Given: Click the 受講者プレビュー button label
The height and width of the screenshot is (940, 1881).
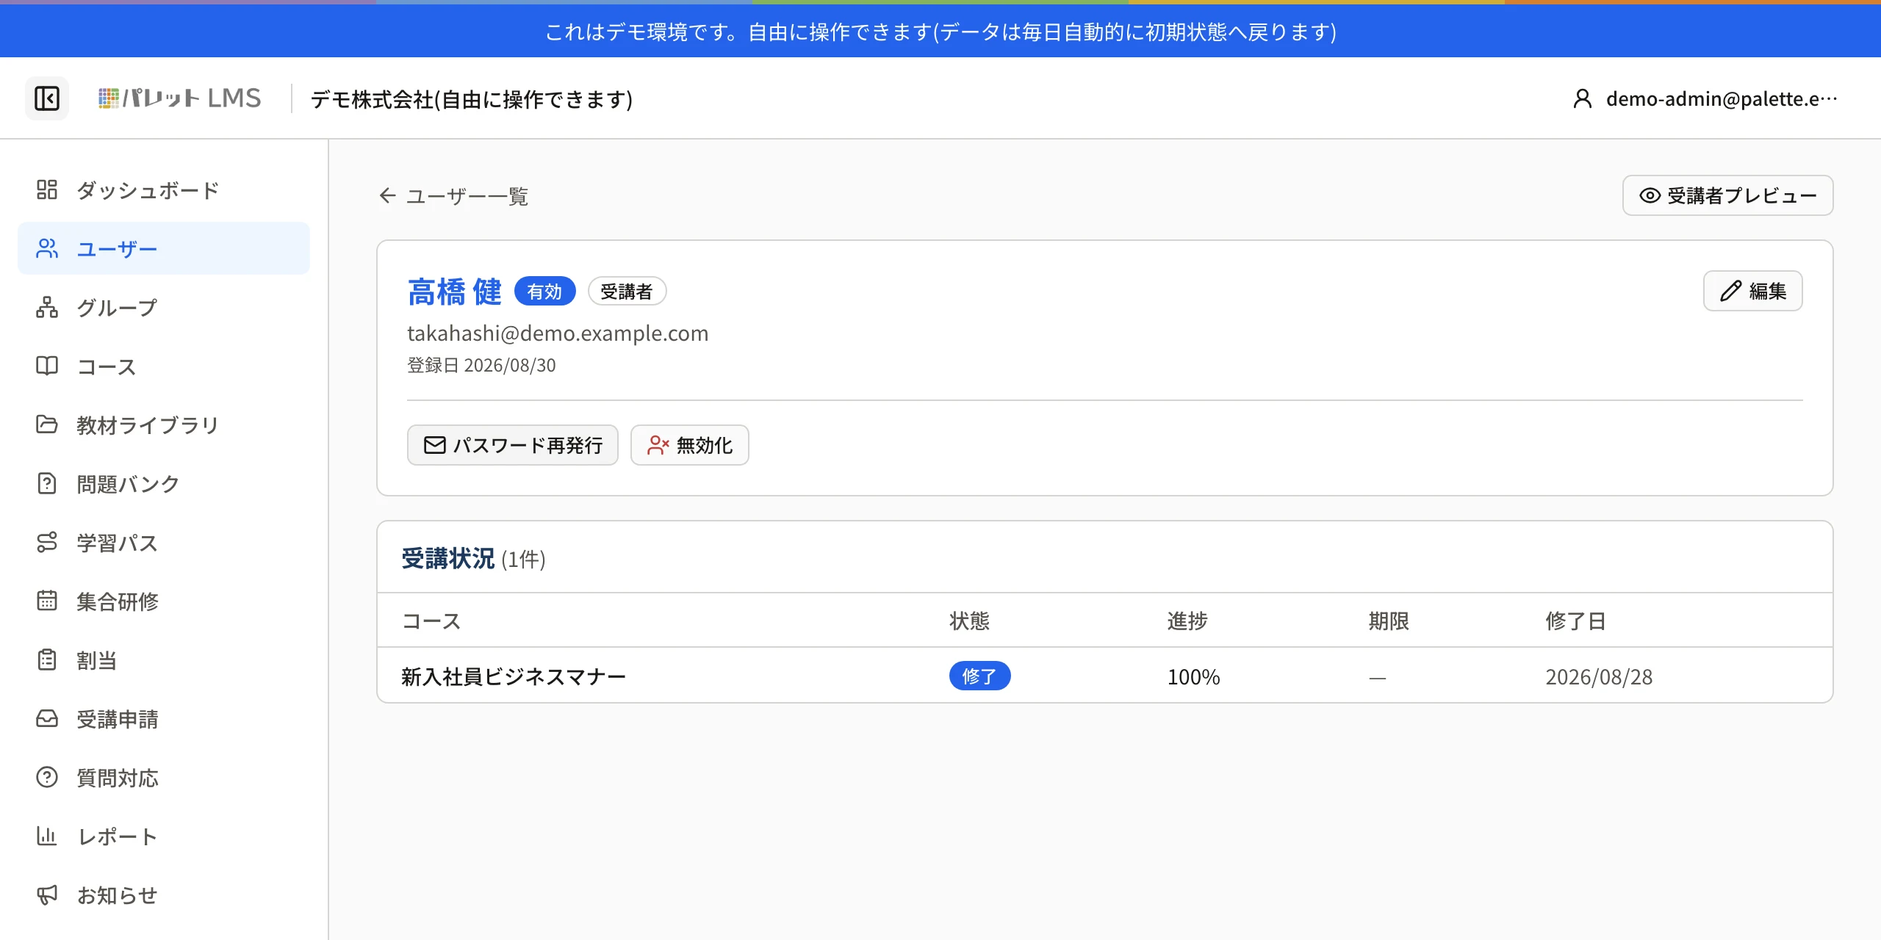Looking at the screenshot, I should (1742, 195).
